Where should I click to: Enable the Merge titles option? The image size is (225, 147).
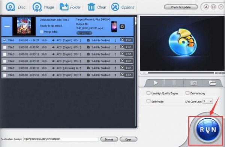pos(42,32)
